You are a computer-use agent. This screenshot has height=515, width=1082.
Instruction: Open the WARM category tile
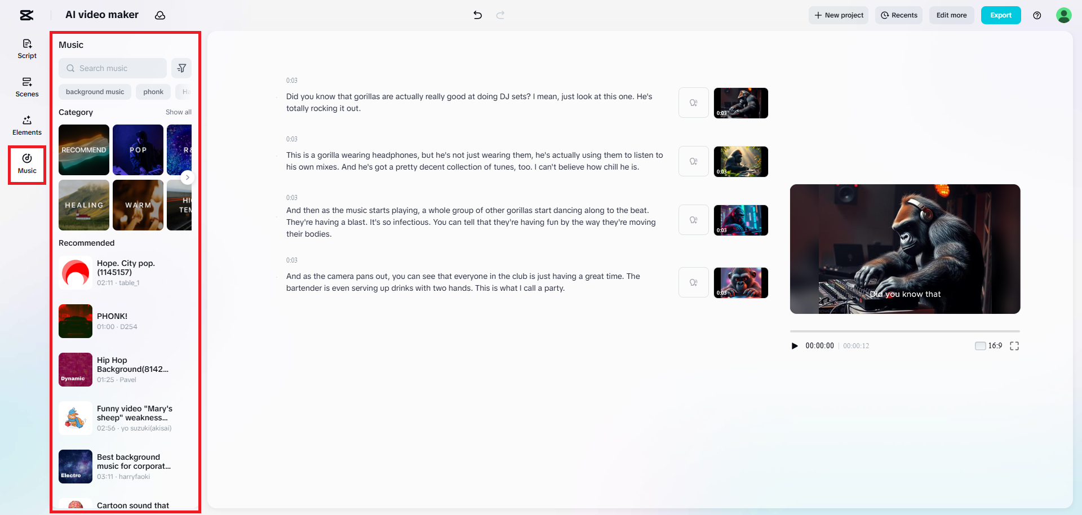pyautogui.click(x=138, y=205)
